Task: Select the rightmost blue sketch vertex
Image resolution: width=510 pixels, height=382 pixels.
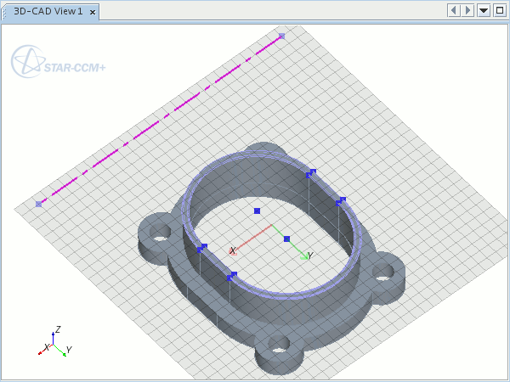Action: [x=341, y=201]
